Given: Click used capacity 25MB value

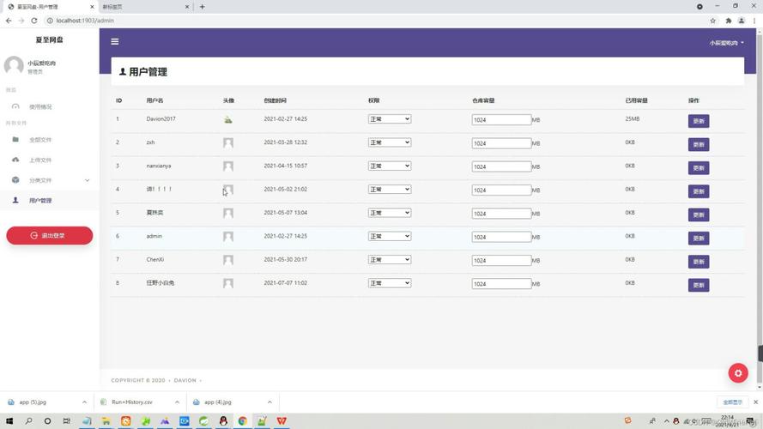Looking at the screenshot, I should (x=632, y=118).
